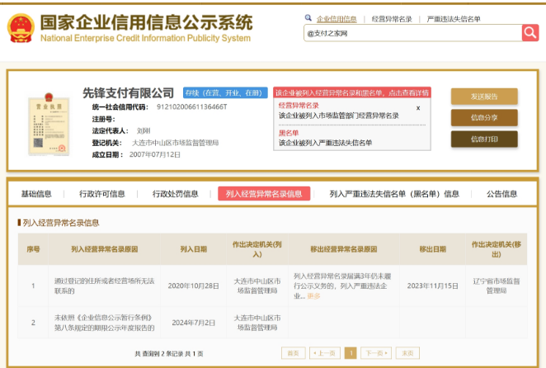Image resolution: width=546 pixels, height=368 pixels.
Task: Click the 存续(在营、开业、在册) status badge
Action: click(225, 92)
